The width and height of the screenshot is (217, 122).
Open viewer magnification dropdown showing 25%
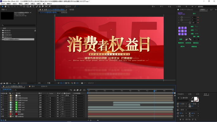[41, 83]
